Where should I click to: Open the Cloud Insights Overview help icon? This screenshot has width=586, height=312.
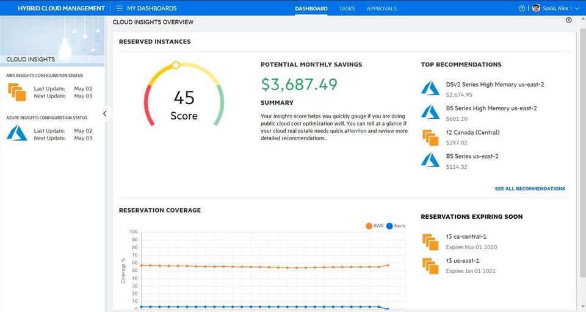[x=568, y=20]
